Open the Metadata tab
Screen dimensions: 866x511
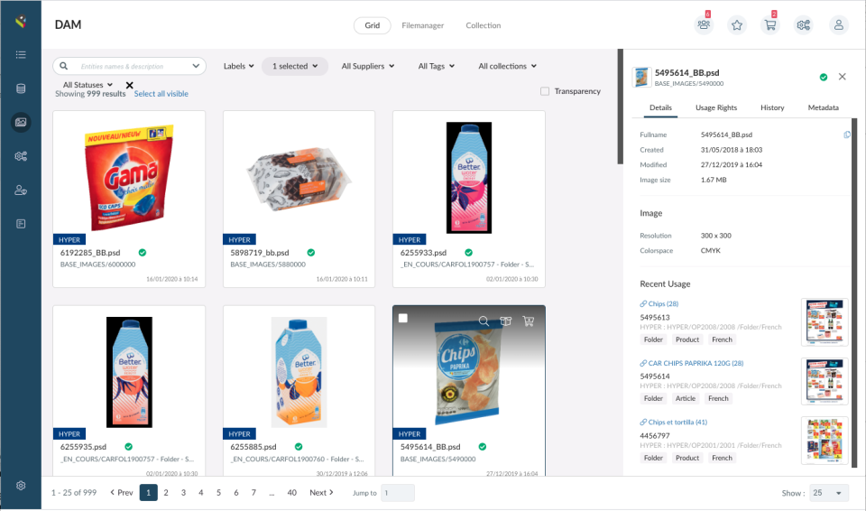824,107
